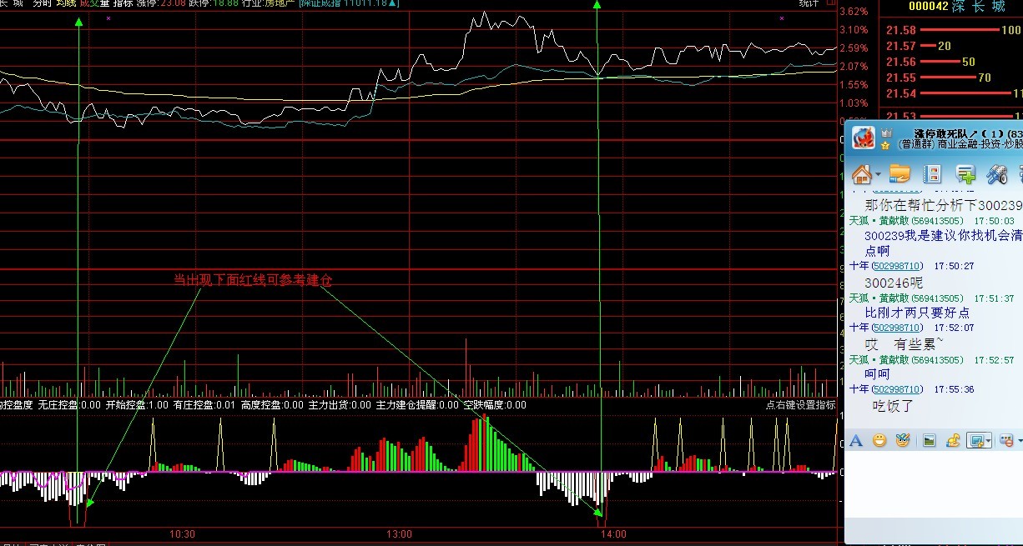
Task: Click user ID link 569413505 at 17:50:03
Action: click(938, 221)
